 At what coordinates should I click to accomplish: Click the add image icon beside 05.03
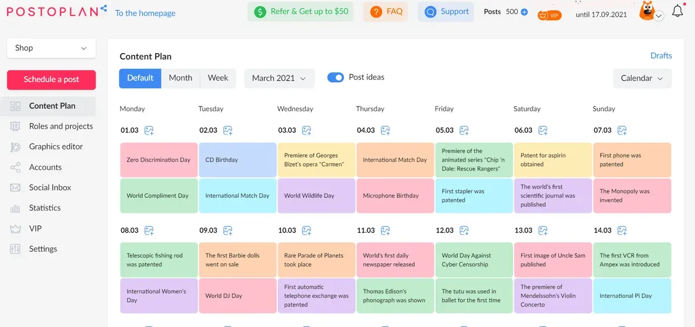tap(464, 130)
